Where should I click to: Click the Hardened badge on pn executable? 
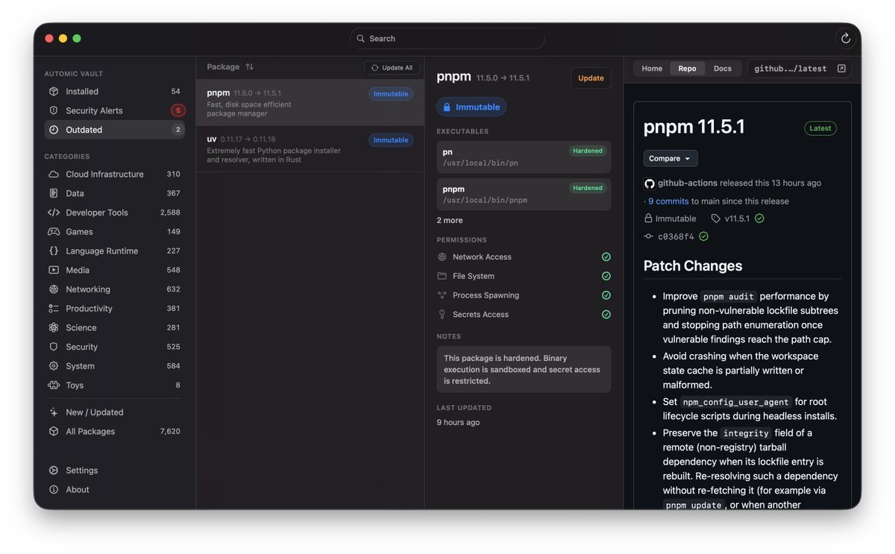point(588,151)
